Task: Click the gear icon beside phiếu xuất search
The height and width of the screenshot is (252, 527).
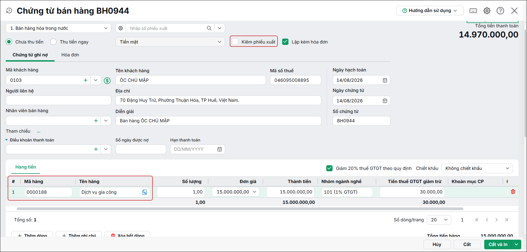Action: 121,28
